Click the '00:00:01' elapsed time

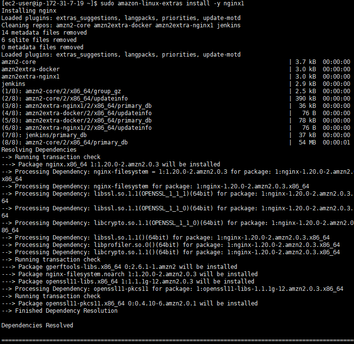(336, 142)
